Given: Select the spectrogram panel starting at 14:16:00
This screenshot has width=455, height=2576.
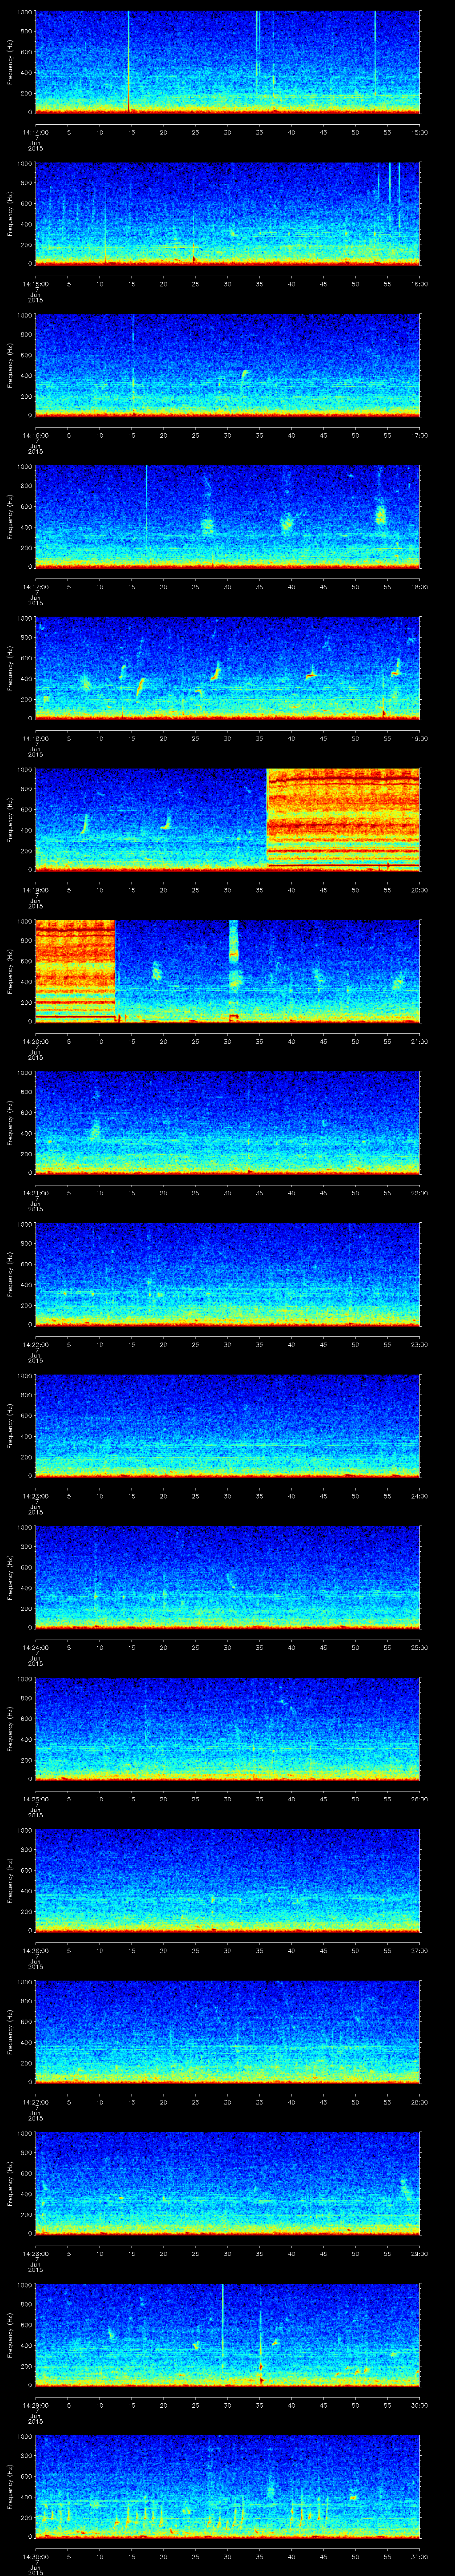Looking at the screenshot, I should (x=228, y=365).
